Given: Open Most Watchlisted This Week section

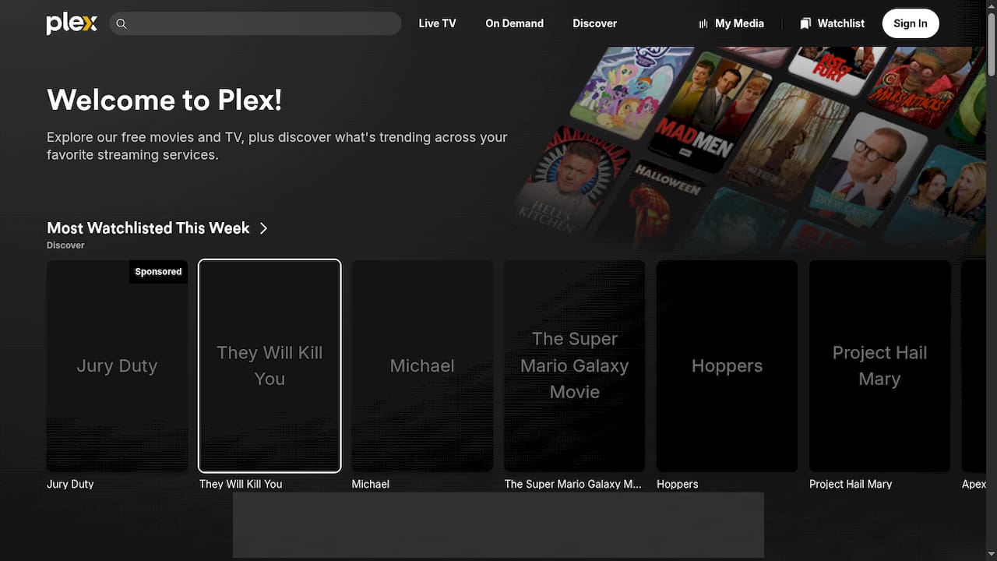Looking at the screenshot, I should coord(148,228).
